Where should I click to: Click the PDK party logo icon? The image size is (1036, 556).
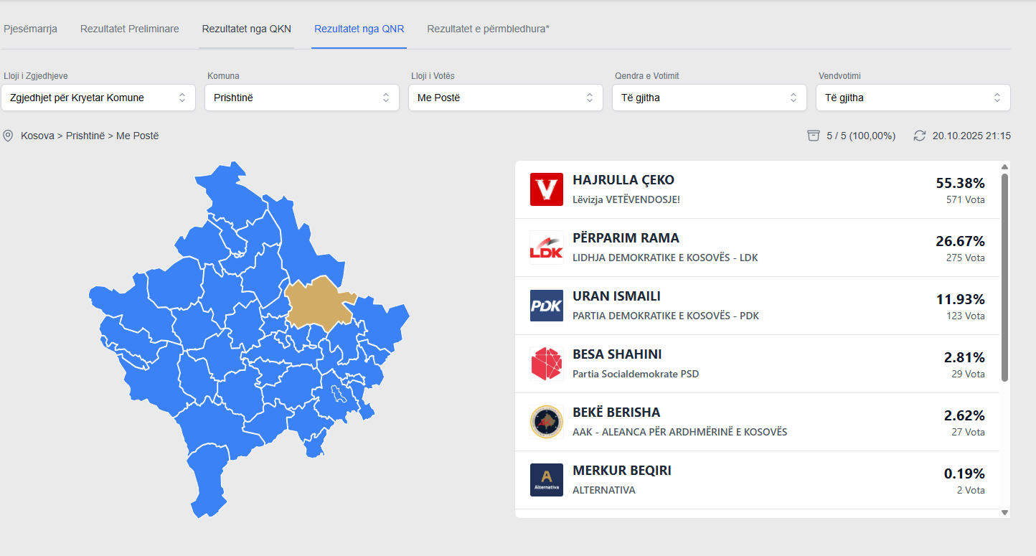546,306
